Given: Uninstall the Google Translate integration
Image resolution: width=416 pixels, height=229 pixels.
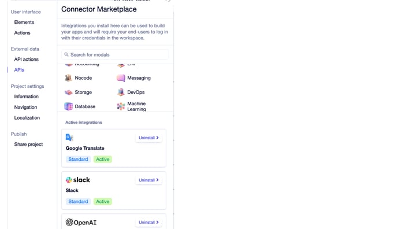Looking at the screenshot, I should [148, 138].
